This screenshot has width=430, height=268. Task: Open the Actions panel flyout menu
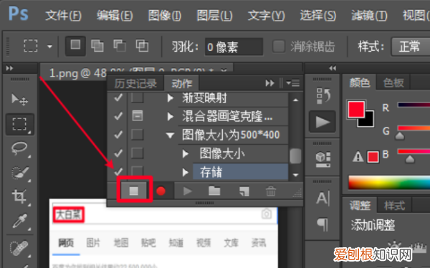pos(293,83)
